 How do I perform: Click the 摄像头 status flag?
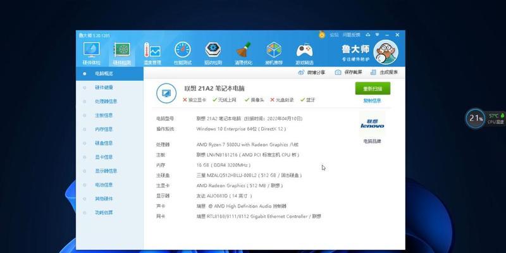pos(254,100)
